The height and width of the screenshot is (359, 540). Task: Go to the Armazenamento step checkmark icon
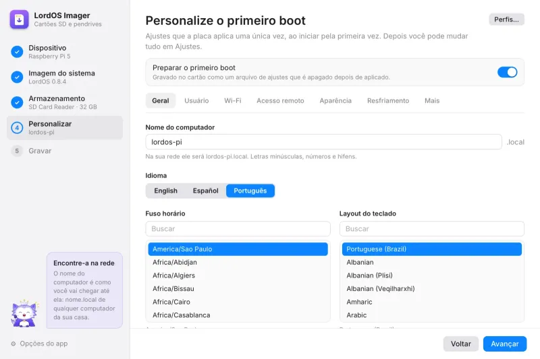pyautogui.click(x=17, y=102)
